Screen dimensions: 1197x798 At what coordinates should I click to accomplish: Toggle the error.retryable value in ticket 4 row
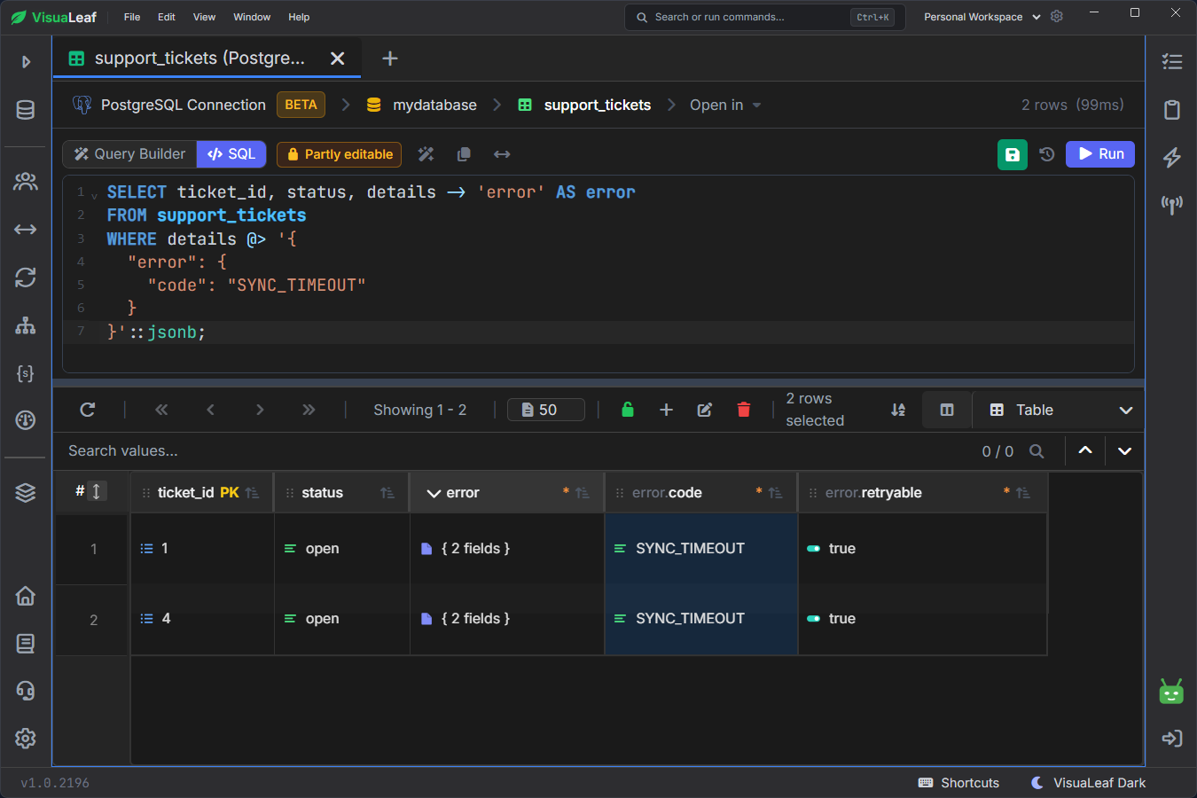813,619
